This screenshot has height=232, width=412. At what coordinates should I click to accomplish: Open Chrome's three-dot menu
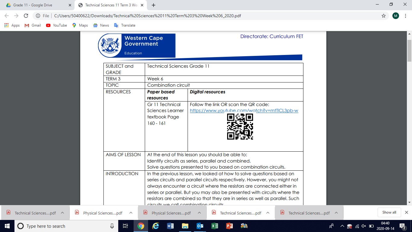[x=405, y=16]
